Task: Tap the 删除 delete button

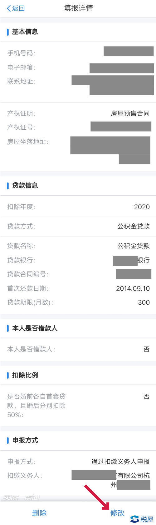Action: (x=39, y=512)
